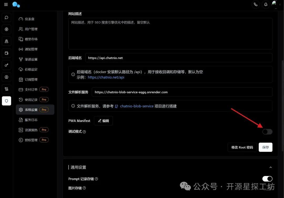The image size is (284, 198).
Task: Click the phone contact icon
Action: click(256, 4)
